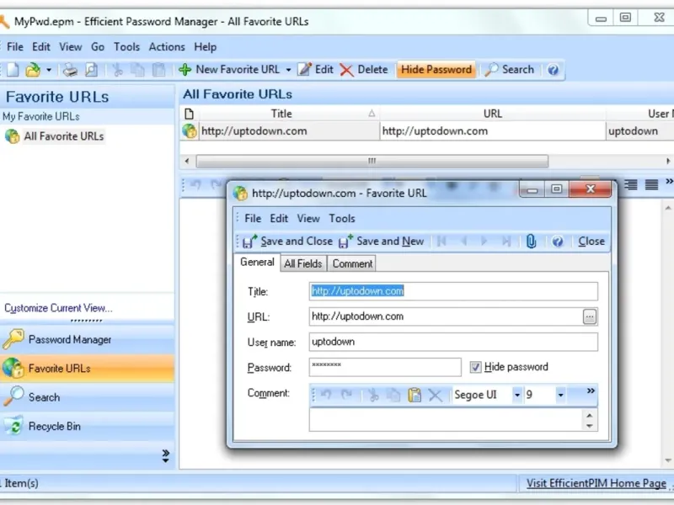Expand navigation pane configure chevron
The image size is (674, 505).
(x=165, y=456)
